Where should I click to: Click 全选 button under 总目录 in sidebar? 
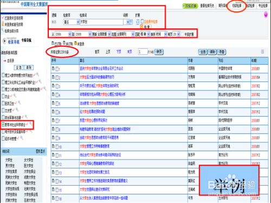point(18,67)
